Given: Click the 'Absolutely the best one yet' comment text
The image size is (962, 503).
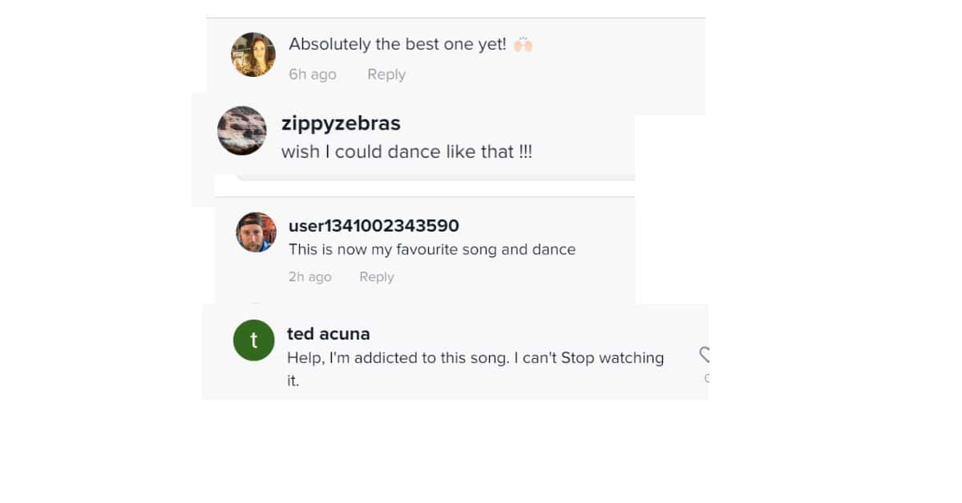Looking at the screenshot, I should tap(399, 44).
